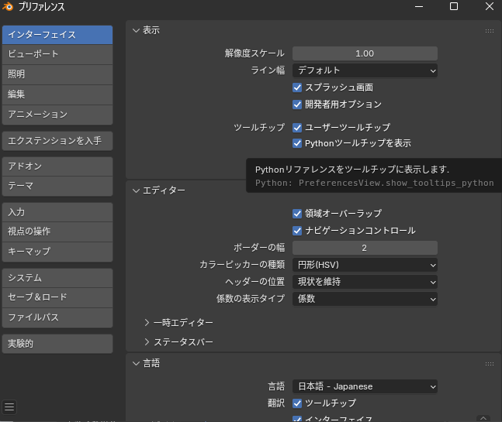Viewport: 502px width, 422px height.
Task: Open ヘッダーの位置 dropdown
Action: 365,282
